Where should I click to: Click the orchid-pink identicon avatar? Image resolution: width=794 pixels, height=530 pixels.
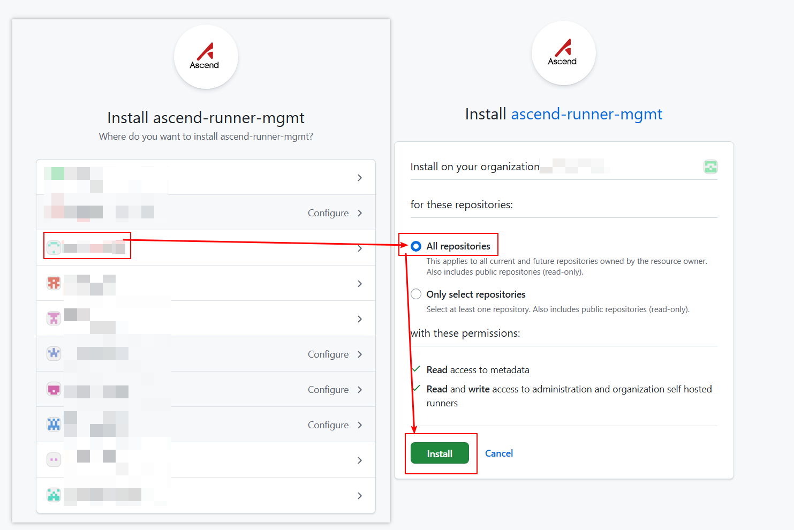(54, 318)
